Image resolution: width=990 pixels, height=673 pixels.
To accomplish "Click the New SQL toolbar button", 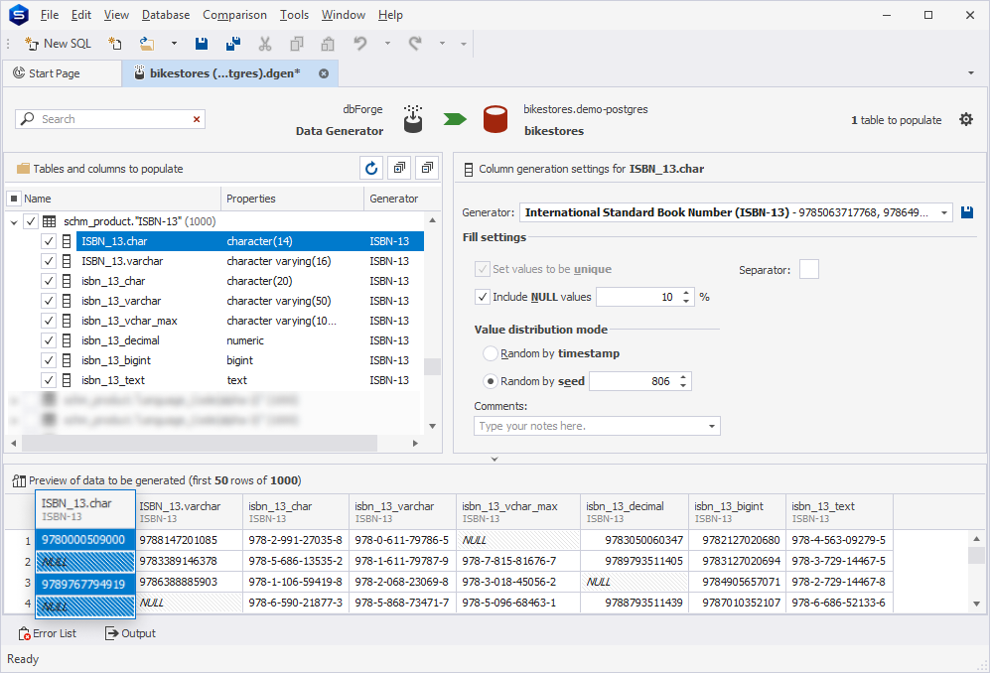I will [x=58, y=44].
